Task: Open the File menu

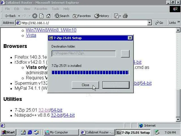Action: (x=7, y=9)
